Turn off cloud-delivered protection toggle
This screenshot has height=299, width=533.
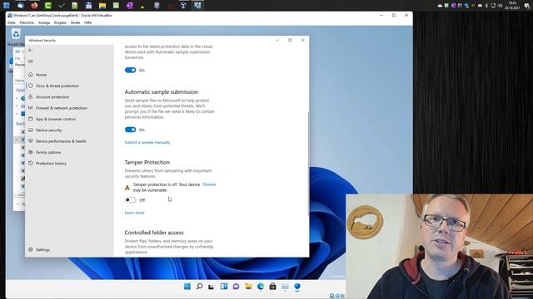(x=130, y=70)
